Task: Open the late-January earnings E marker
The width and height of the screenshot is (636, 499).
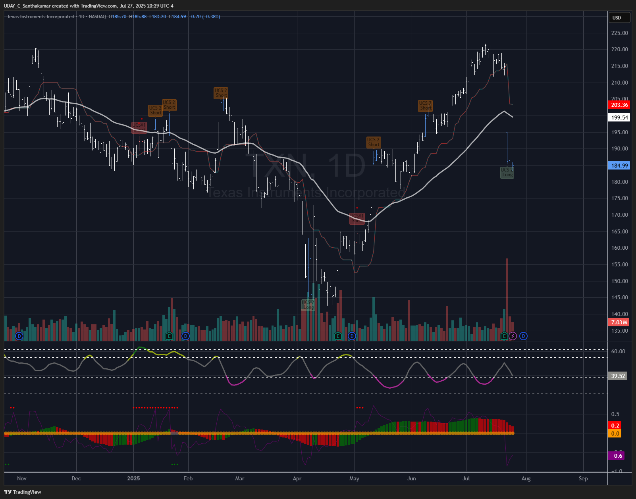Action: [x=169, y=336]
